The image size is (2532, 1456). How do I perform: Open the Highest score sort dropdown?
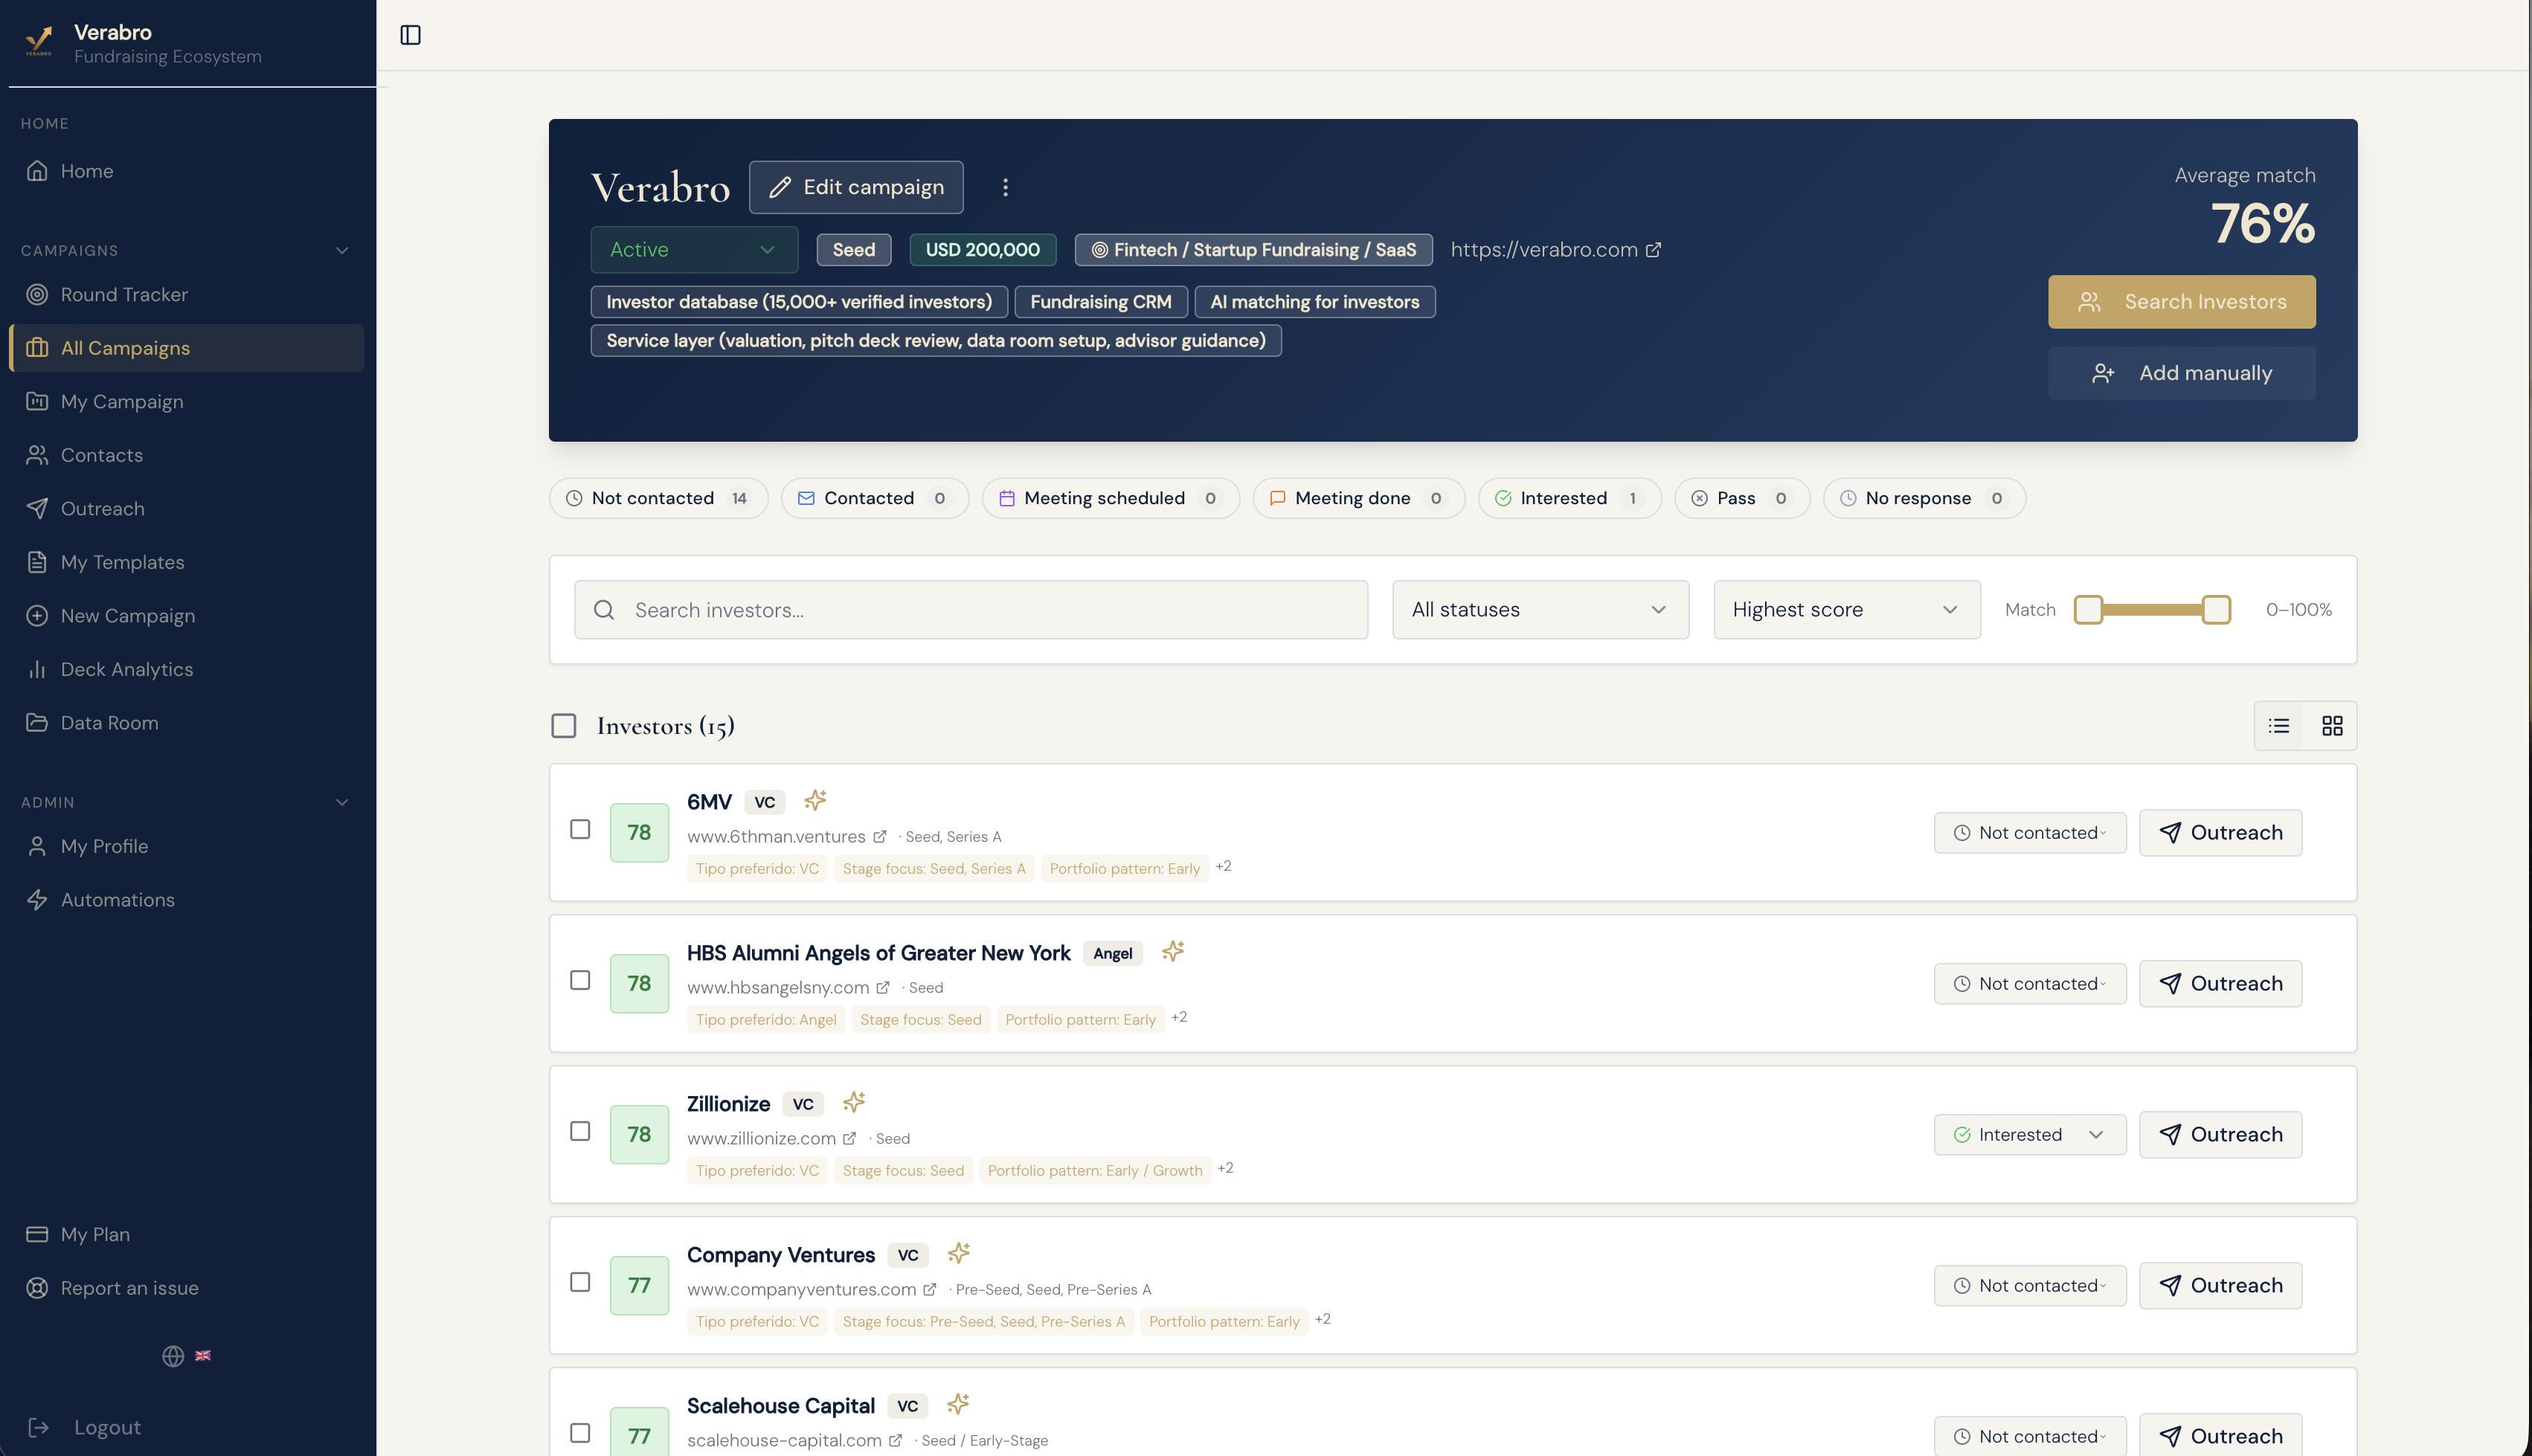pyautogui.click(x=1846, y=610)
